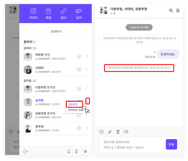Toggle pin chat room icon
This screenshot has width=188, height=161.
coord(76,152)
